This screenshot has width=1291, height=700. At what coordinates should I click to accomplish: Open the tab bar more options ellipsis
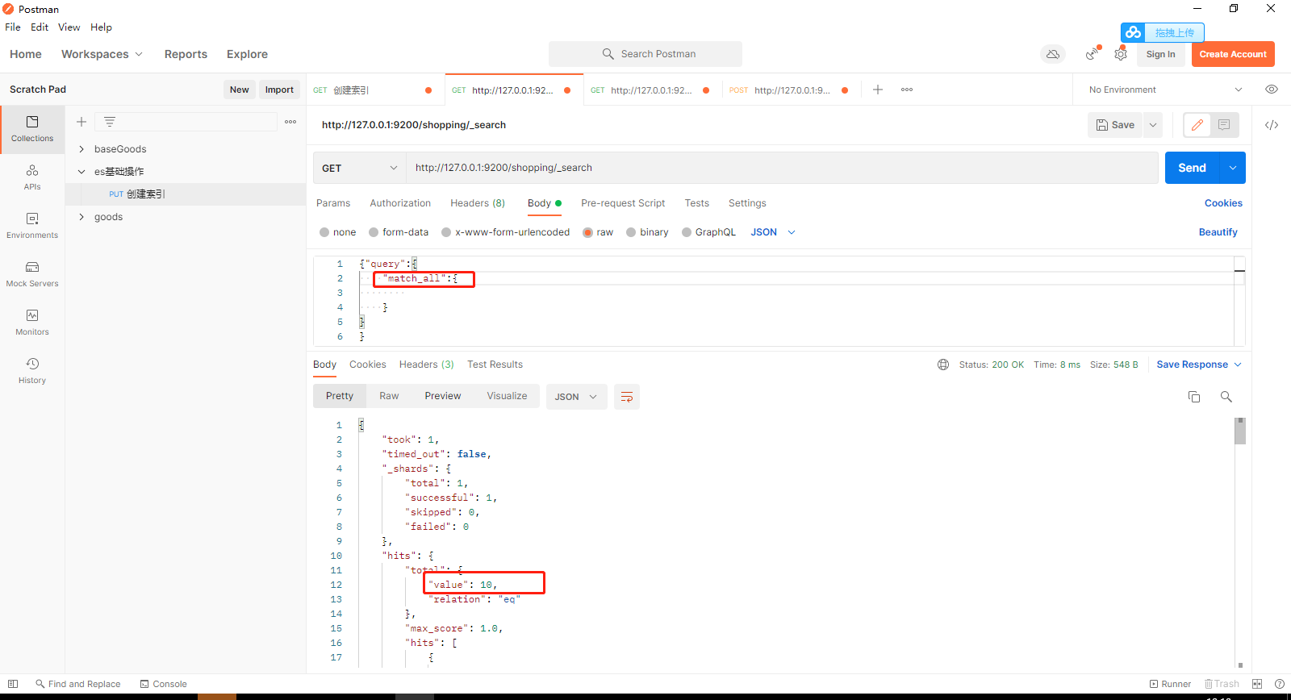(x=907, y=90)
